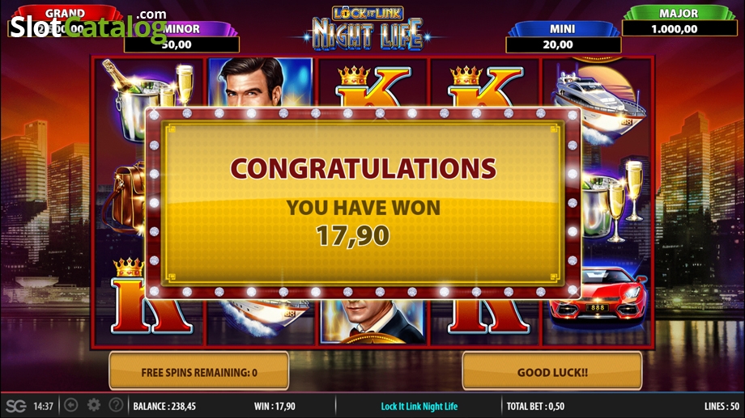
Task: Click the back arrow icon in status bar
Action: 71,405
